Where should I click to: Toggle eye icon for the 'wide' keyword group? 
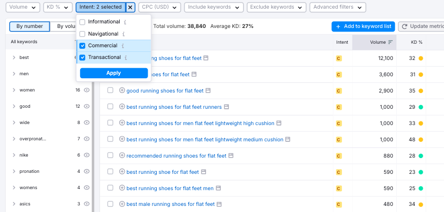tap(87, 123)
